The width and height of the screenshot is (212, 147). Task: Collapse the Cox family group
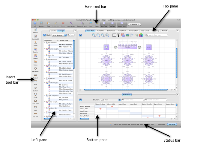pos(45,82)
